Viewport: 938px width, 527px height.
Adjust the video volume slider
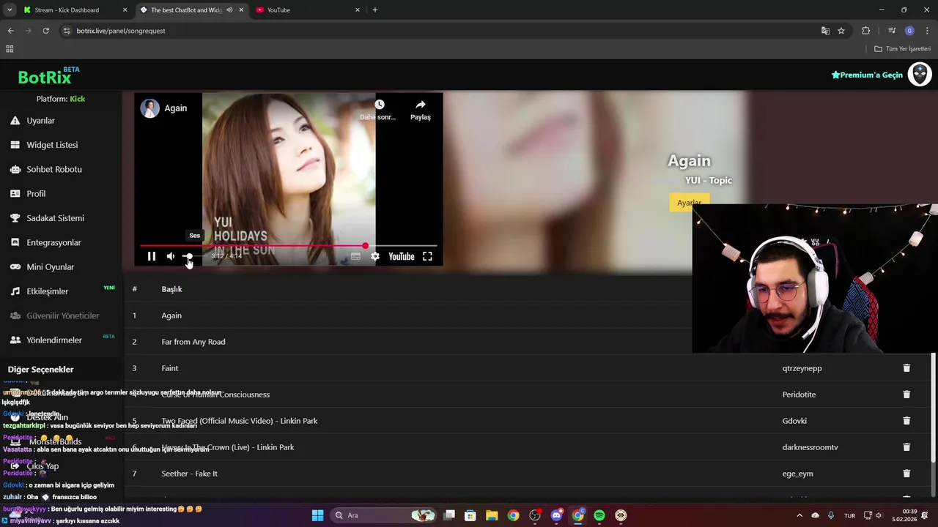(x=192, y=256)
